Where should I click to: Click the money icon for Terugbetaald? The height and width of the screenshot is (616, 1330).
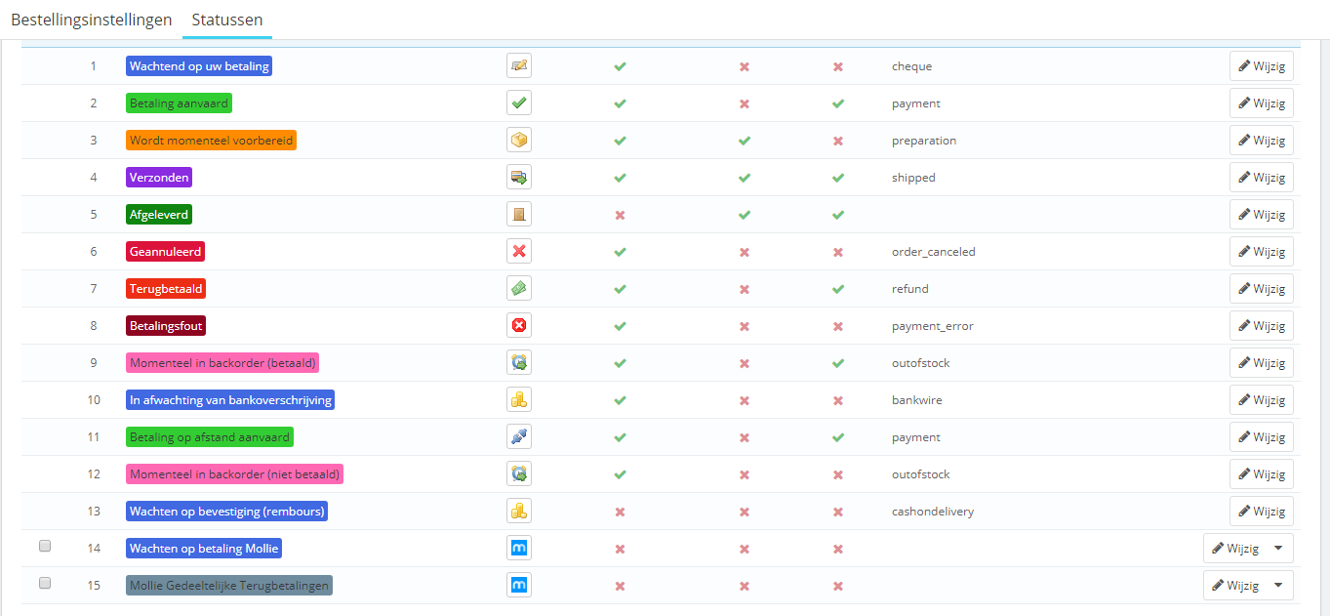(519, 289)
